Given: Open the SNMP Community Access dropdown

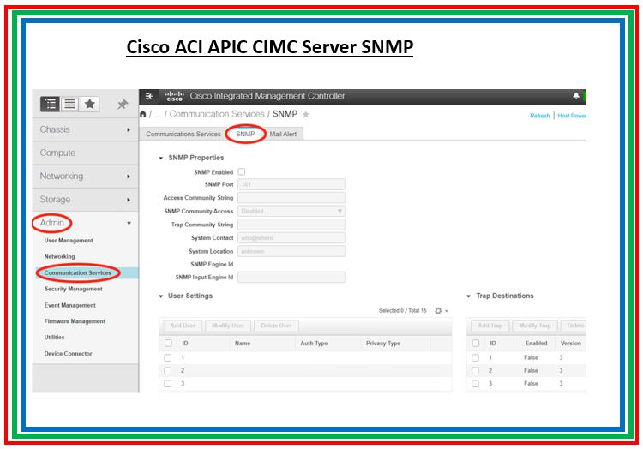Looking at the screenshot, I should click(291, 211).
